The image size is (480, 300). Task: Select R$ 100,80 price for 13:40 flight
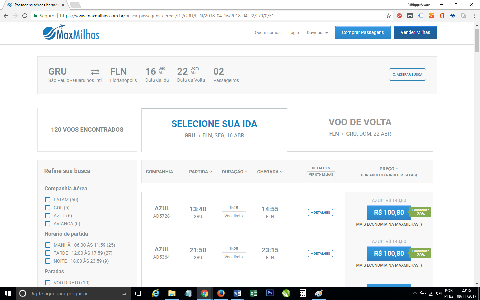389,212
